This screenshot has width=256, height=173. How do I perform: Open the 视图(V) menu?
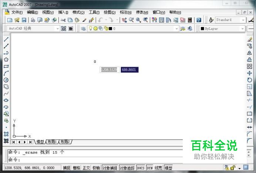coord(48,12)
